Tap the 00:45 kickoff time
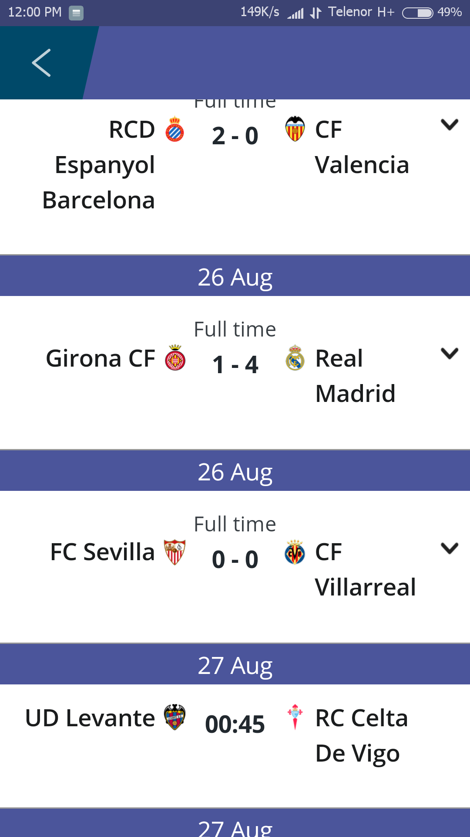Screen dimensions: 470x837 (x=235, y=724)
